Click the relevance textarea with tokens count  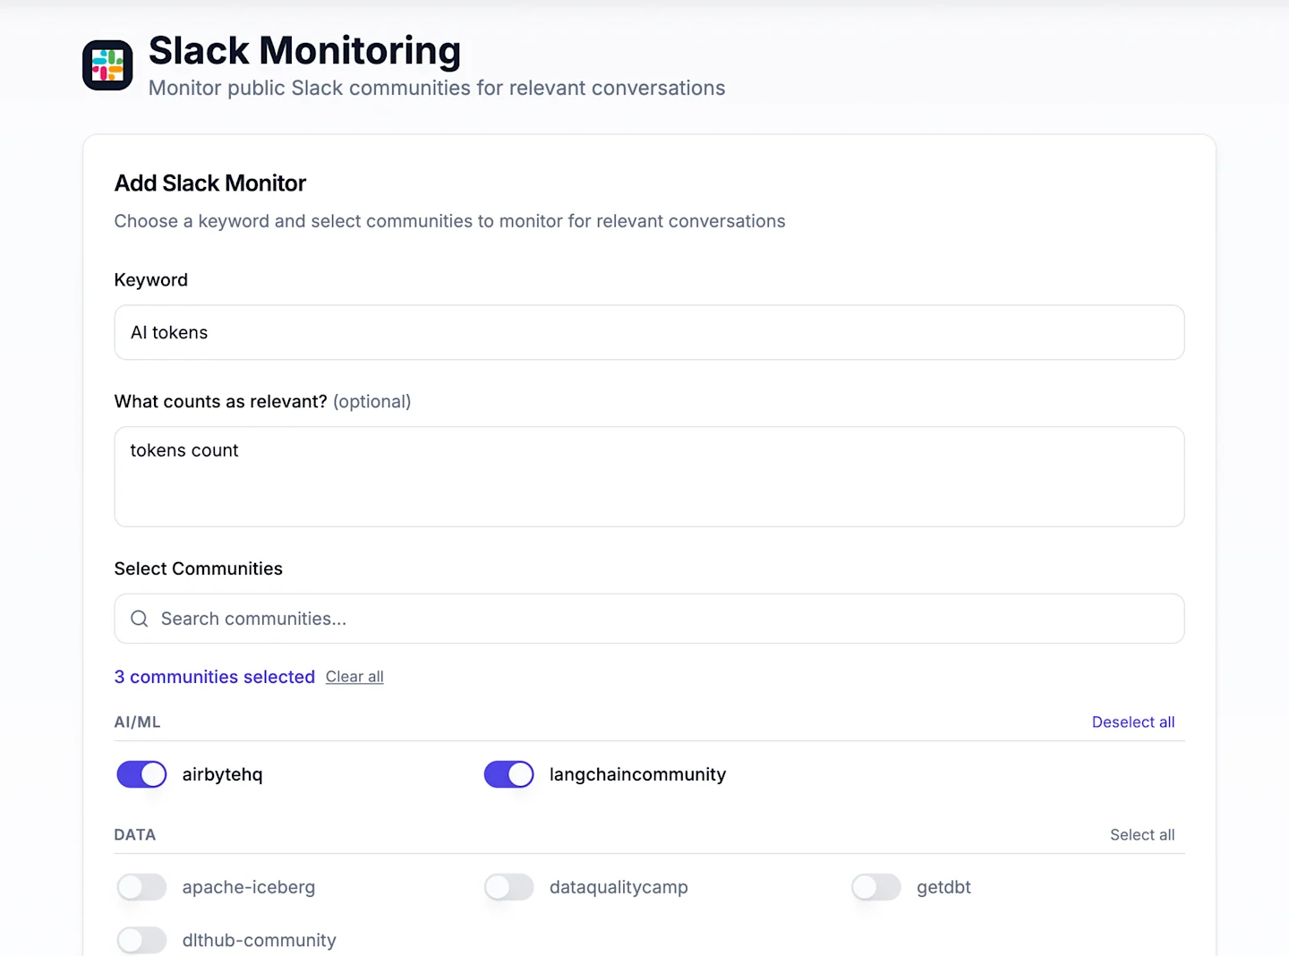[649, 476]
